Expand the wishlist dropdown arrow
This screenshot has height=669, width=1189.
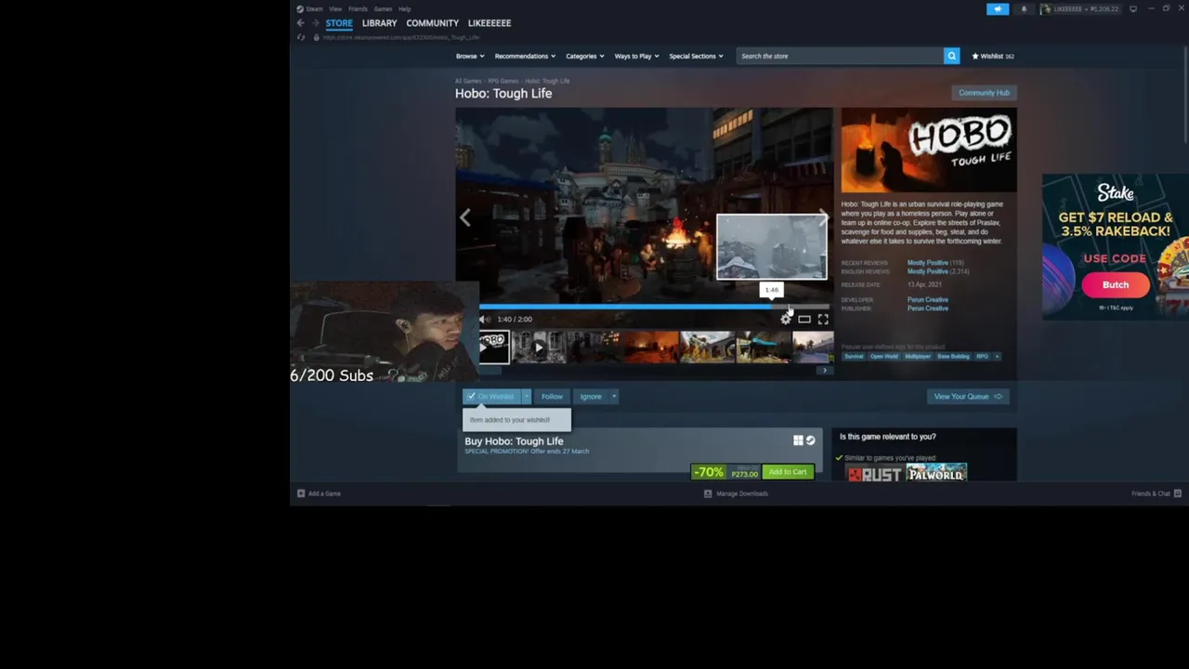[526, 397]
